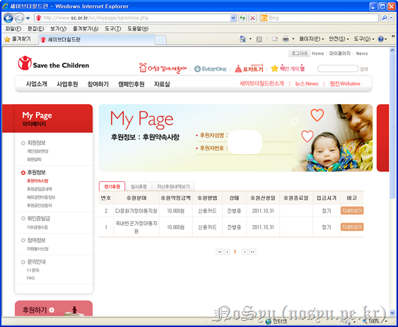This screenshot has width=398, height=327.
Task: Click the site search input field
Action: point(337,69)
